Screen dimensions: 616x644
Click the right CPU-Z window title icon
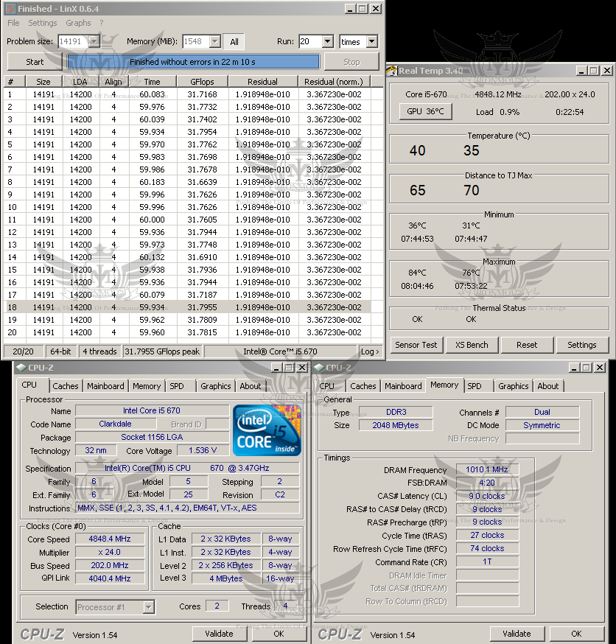[x=319, y=368]
